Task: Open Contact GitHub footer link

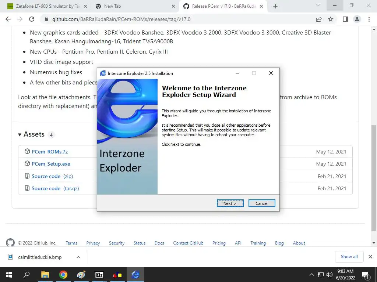Action: click(x=188, y=243)
